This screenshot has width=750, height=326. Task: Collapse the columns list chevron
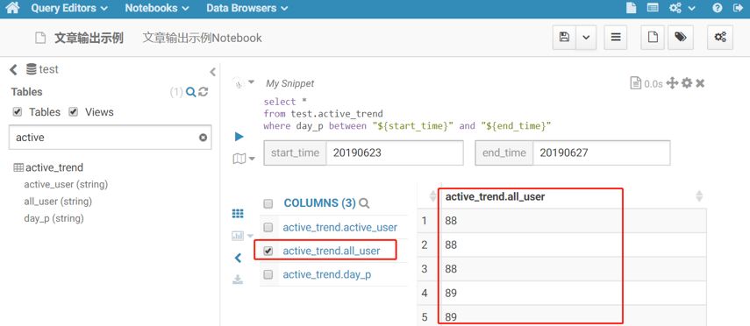[x=238, y=259]
